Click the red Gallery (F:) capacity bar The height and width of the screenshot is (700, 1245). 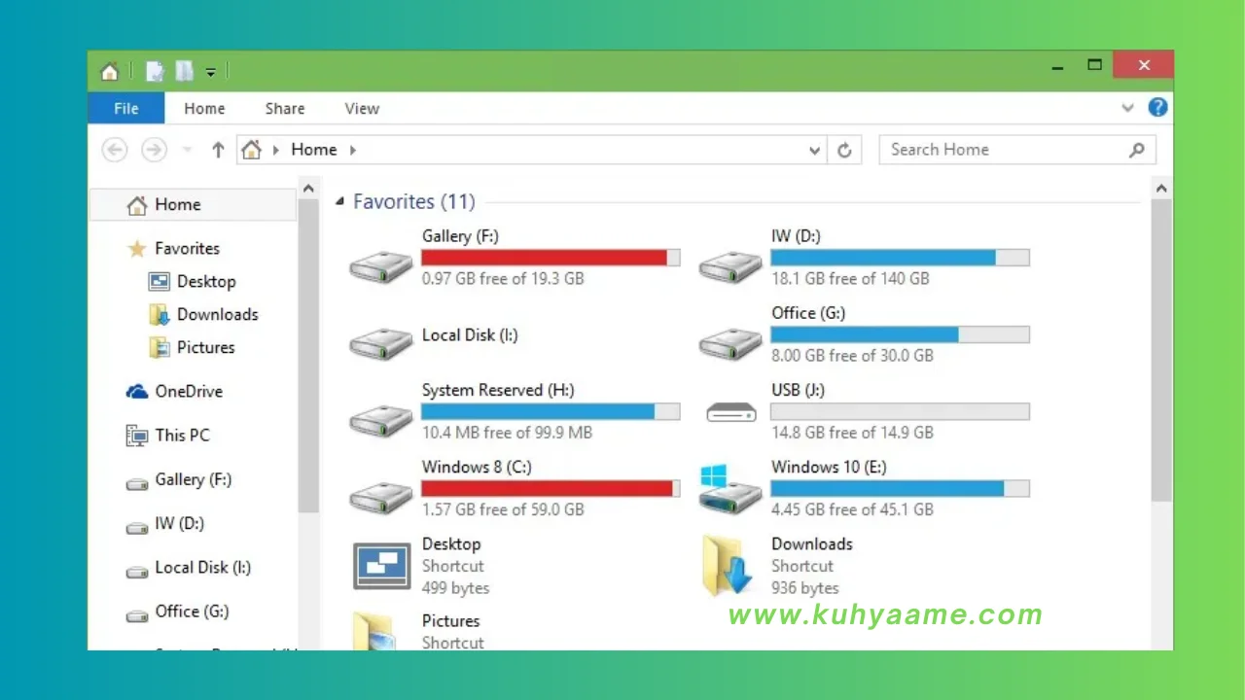click(x=551, y=258)
